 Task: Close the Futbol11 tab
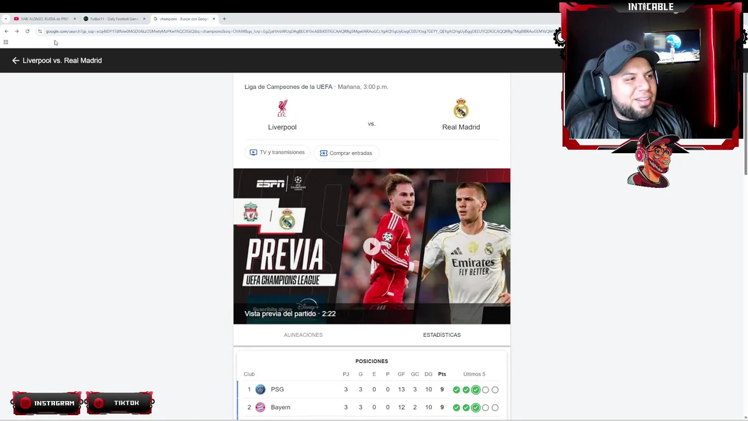click(x=144, y=19)
